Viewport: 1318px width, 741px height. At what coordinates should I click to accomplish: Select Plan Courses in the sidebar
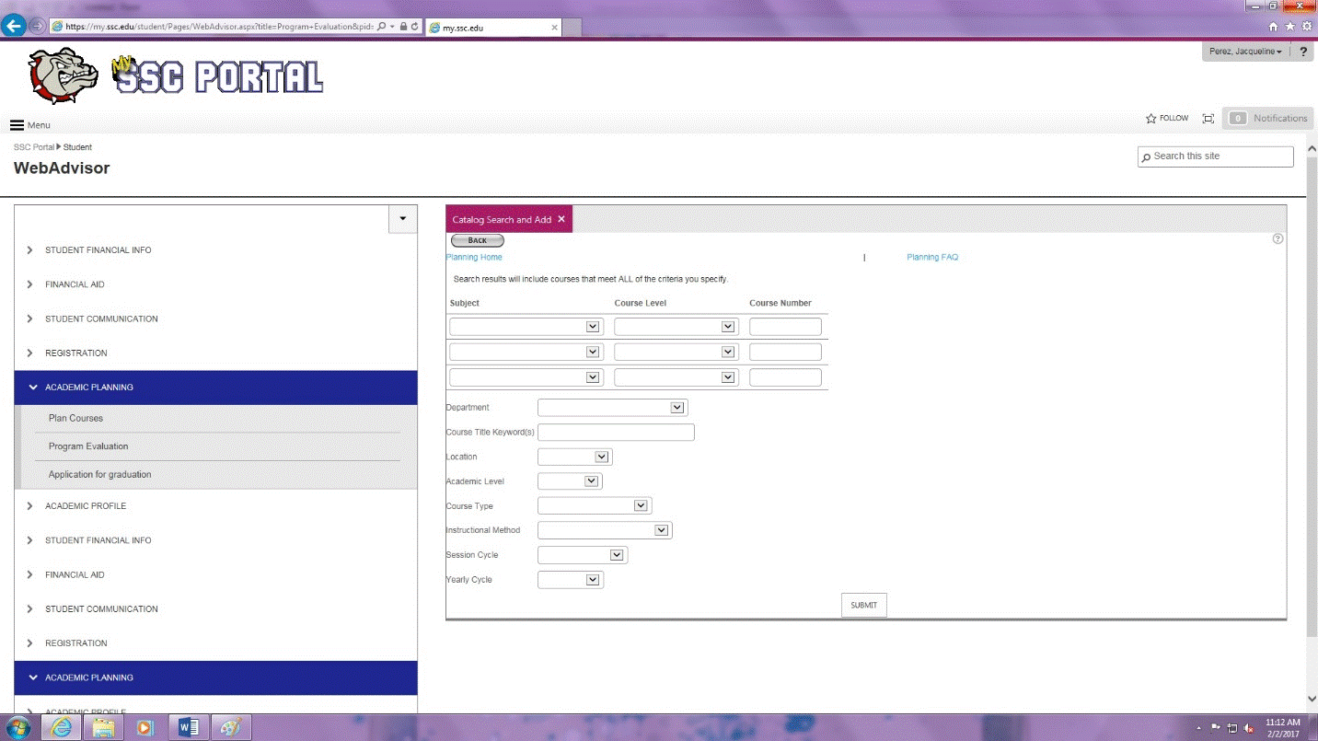[x=75, y=418]
